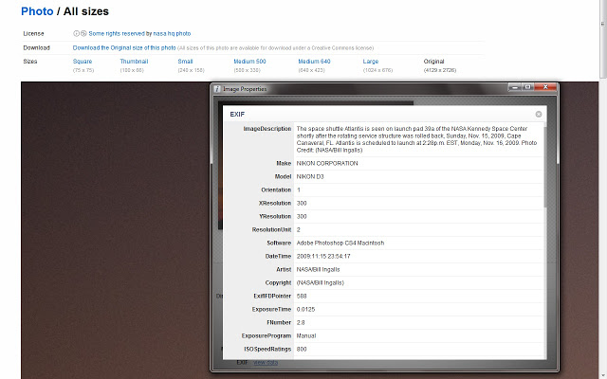
Task: Minimize the Image Properties window
Action: click(x=514, y=87)
